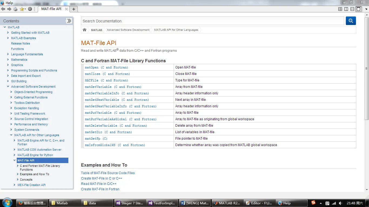The image size is (369, 207).
Task: Open Toolbox Distribution in contents
Action: (x=27, y=103)
